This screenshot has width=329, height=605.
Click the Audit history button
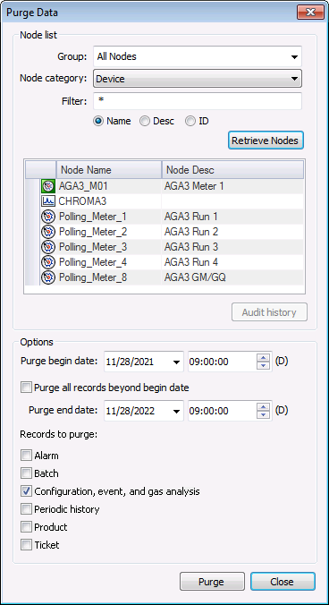(269, 312)
